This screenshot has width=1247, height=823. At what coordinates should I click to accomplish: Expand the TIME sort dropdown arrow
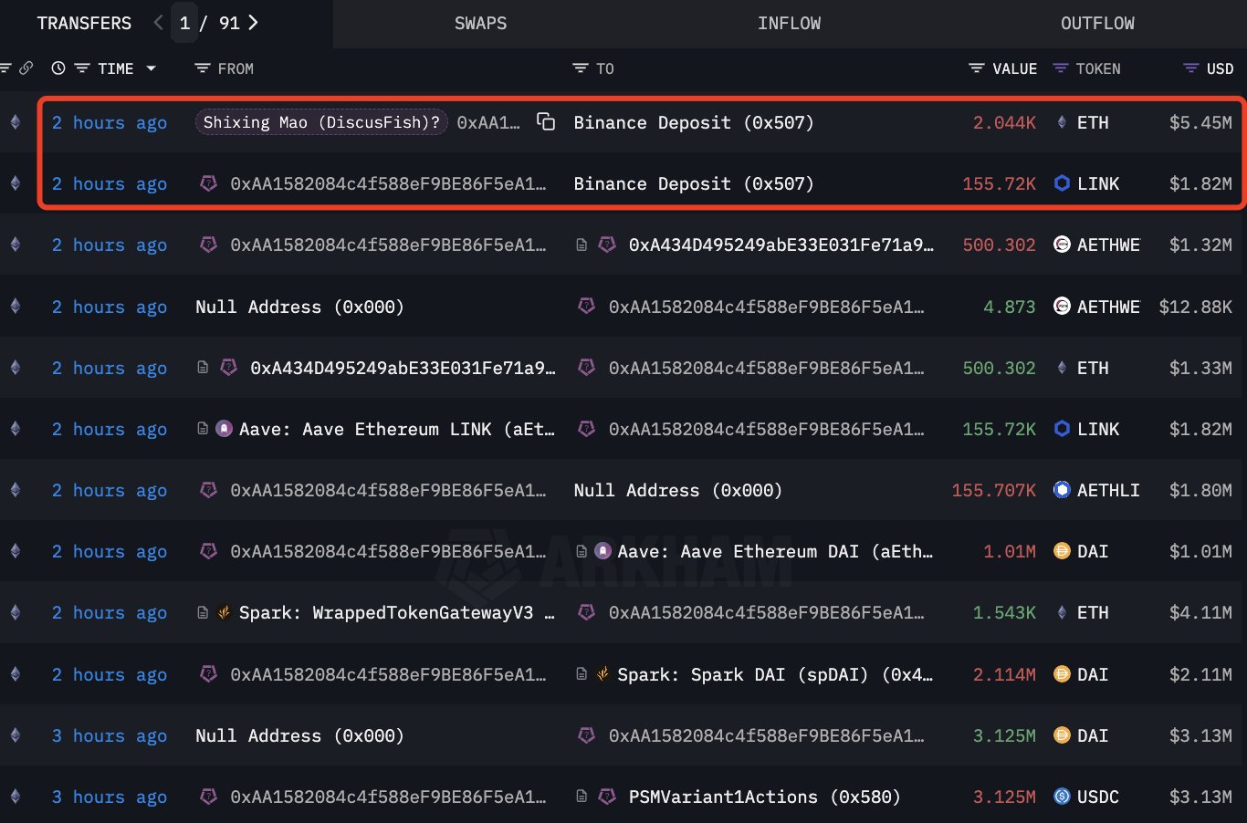(152, 68)
